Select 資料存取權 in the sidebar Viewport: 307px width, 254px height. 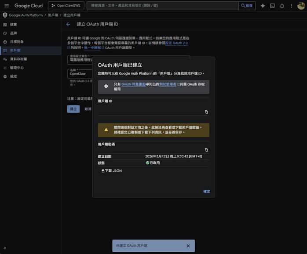pyautogui.click(x=18, y=59)
